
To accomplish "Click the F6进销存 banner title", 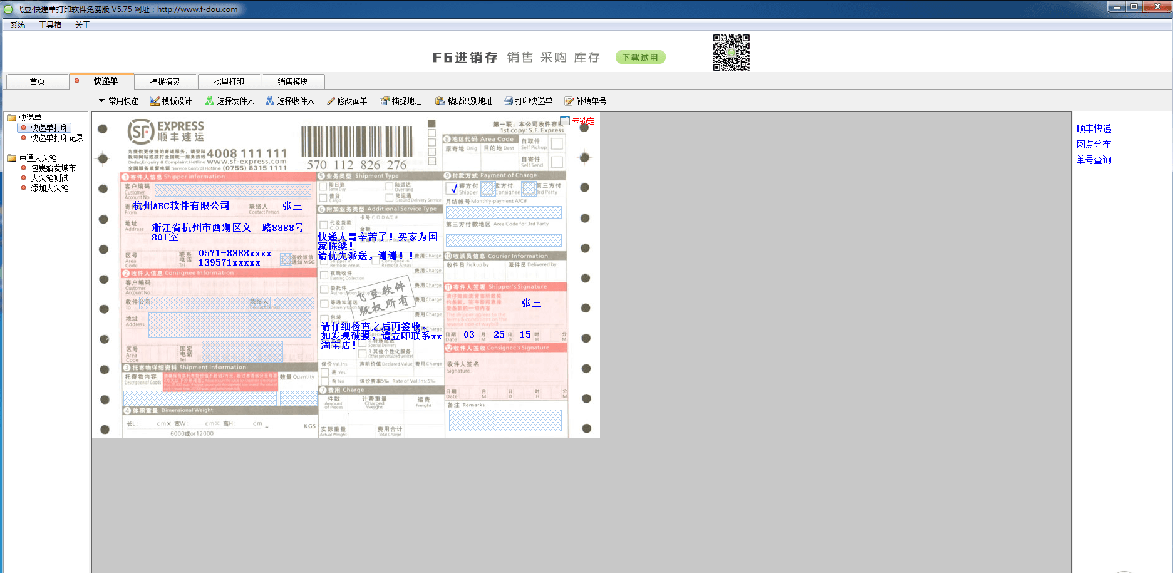I will (465, 58).
